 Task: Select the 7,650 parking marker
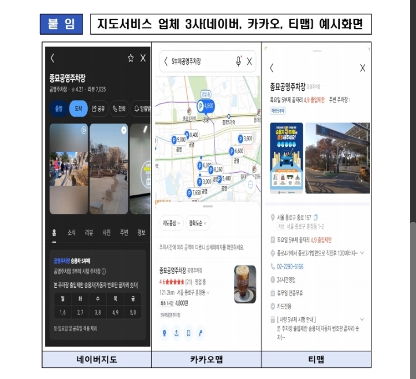[194, 193]
